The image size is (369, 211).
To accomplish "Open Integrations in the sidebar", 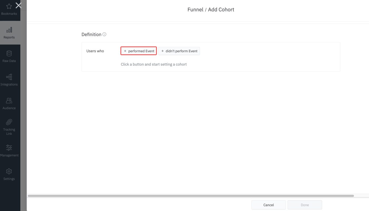I will (x=9, y=80).
